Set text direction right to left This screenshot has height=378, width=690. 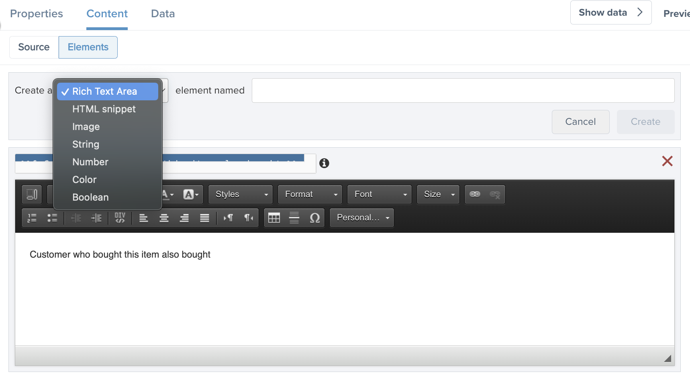click(x=249, y=218)
